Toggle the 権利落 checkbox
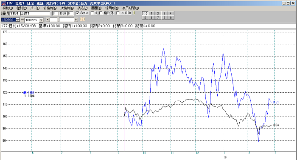The height and width of the screenshot is (160, 297). [101, 13]
